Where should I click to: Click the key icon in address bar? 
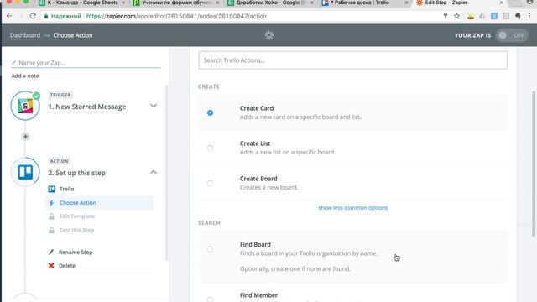(446, 16)
